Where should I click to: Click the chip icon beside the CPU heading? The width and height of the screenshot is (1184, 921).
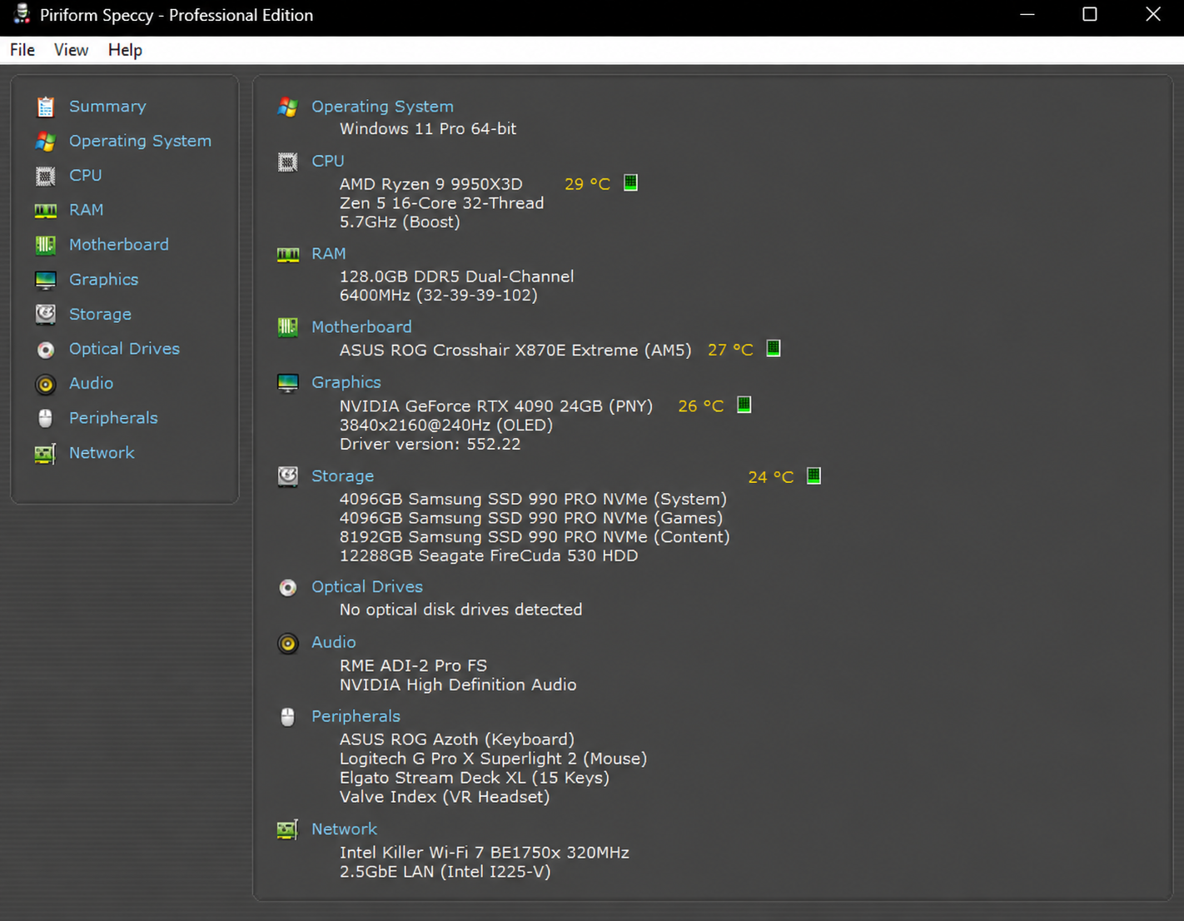[x=288, y=162]
